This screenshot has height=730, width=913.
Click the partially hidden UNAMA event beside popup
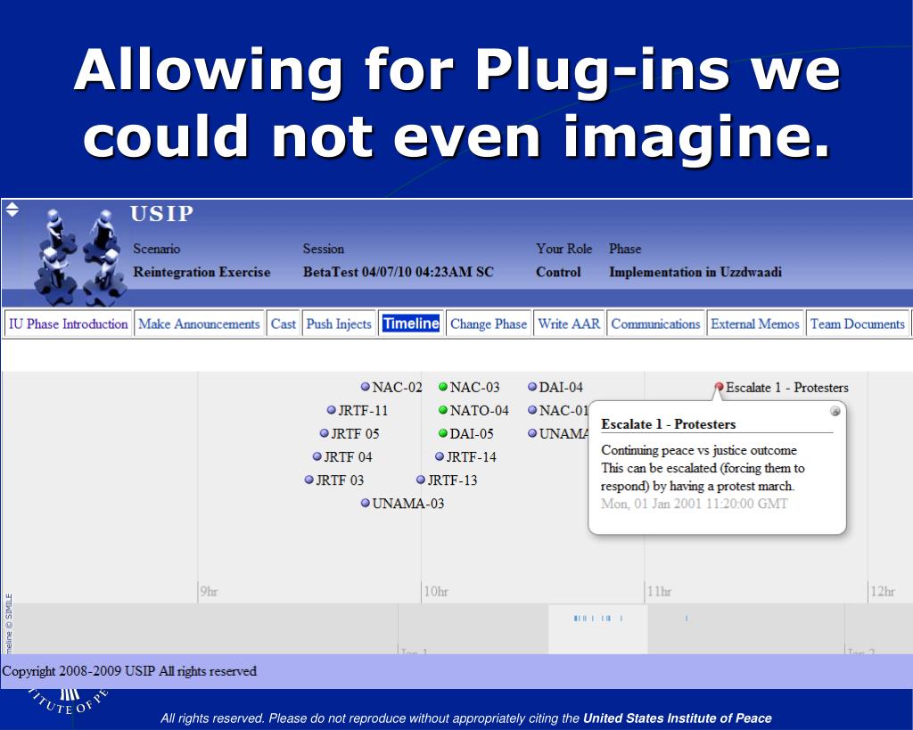point(558,434)
